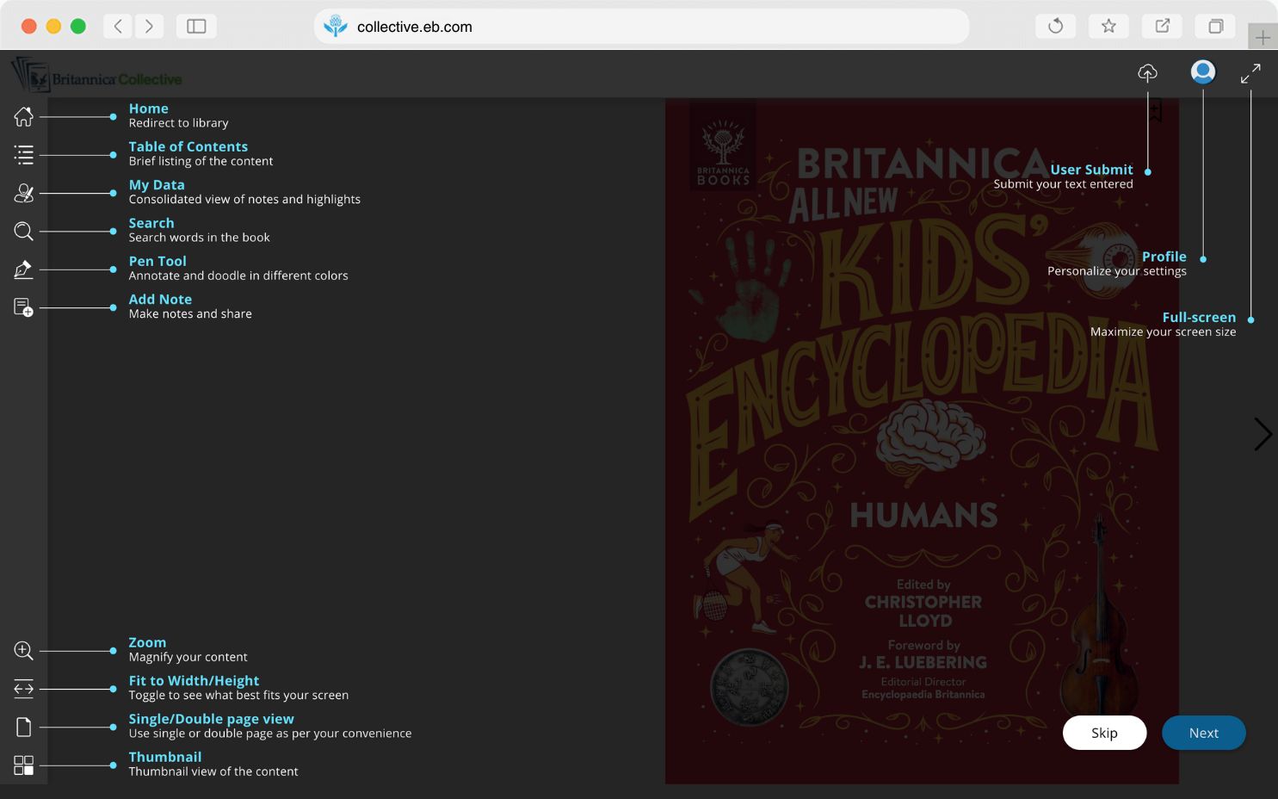Select the Pen Tool icon
Screen dimensions: 1278x799
pos(23,269)
